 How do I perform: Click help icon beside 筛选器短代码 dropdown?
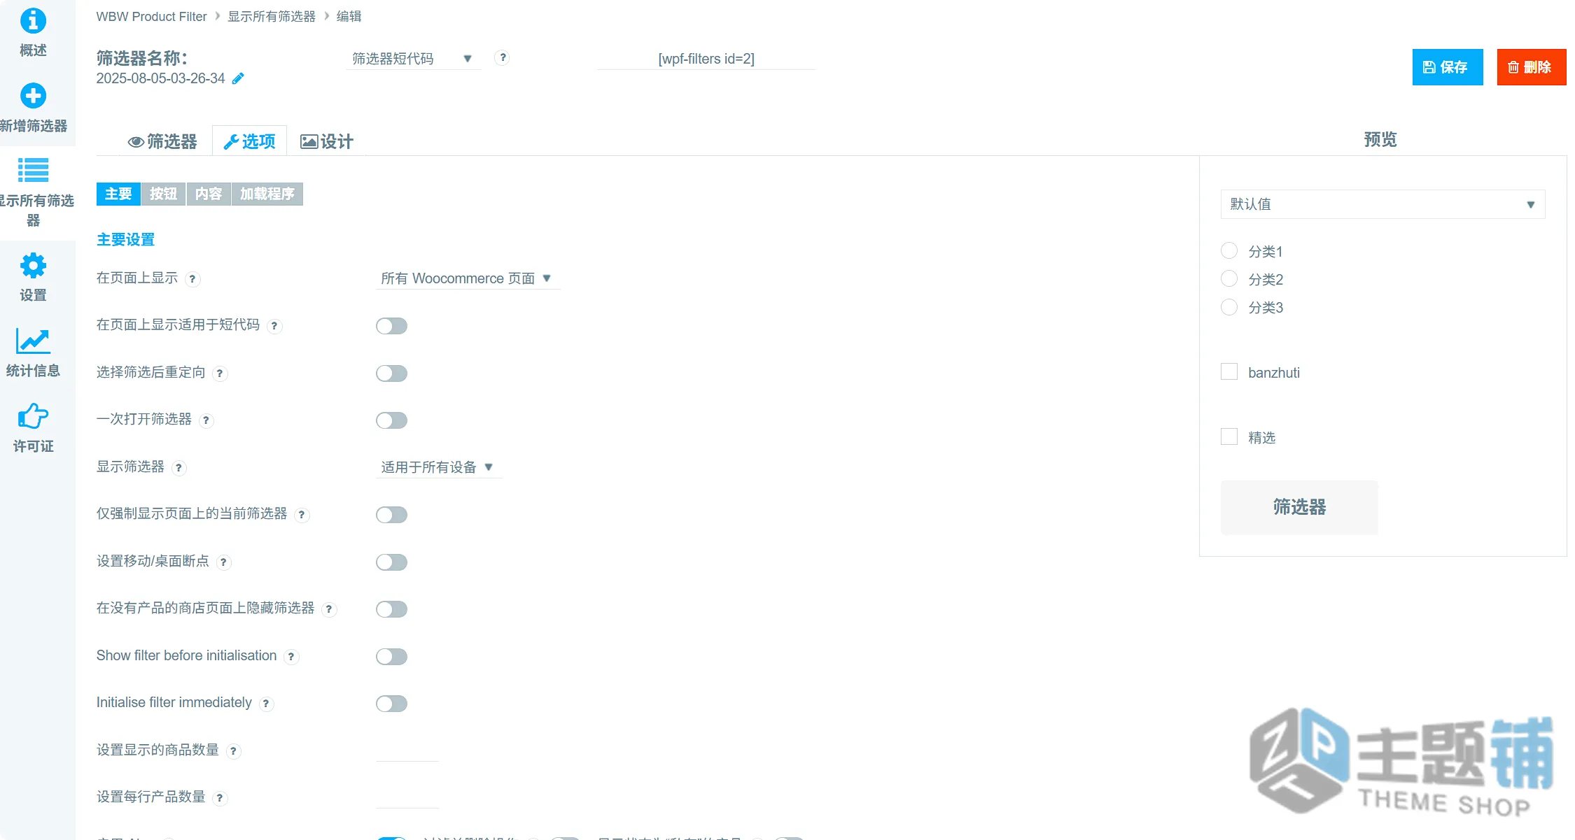tap(502, 58)
